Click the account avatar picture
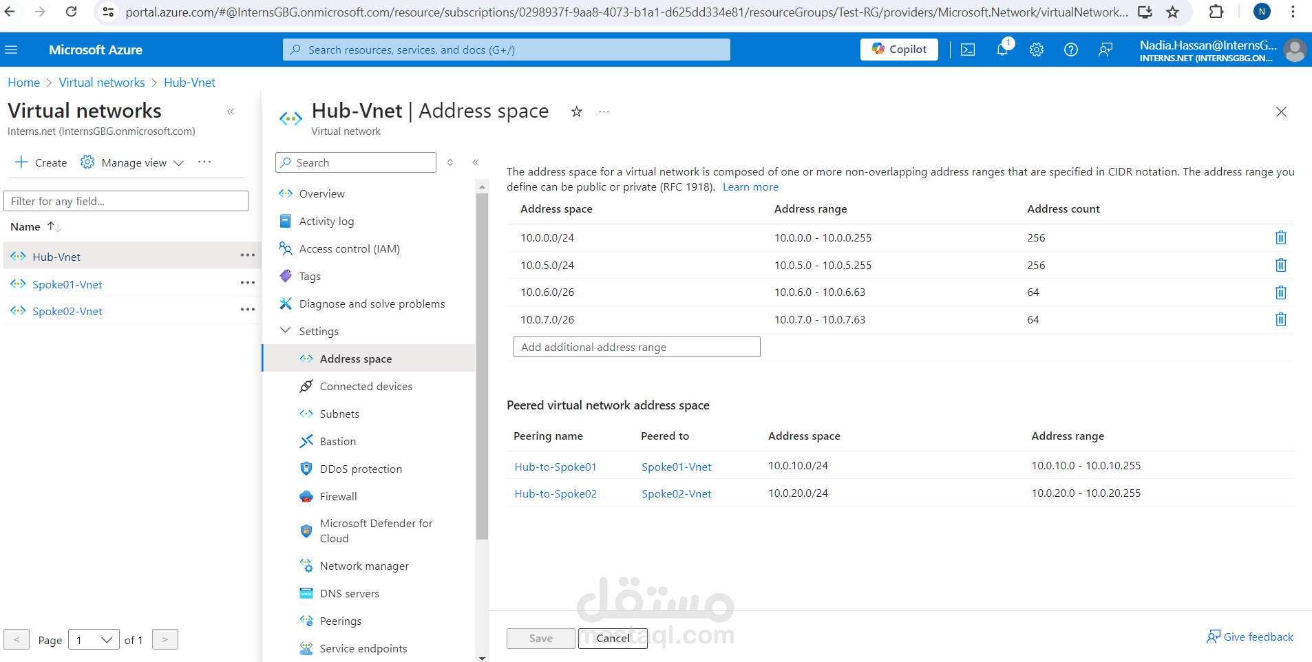 [x=1295, y=50]
